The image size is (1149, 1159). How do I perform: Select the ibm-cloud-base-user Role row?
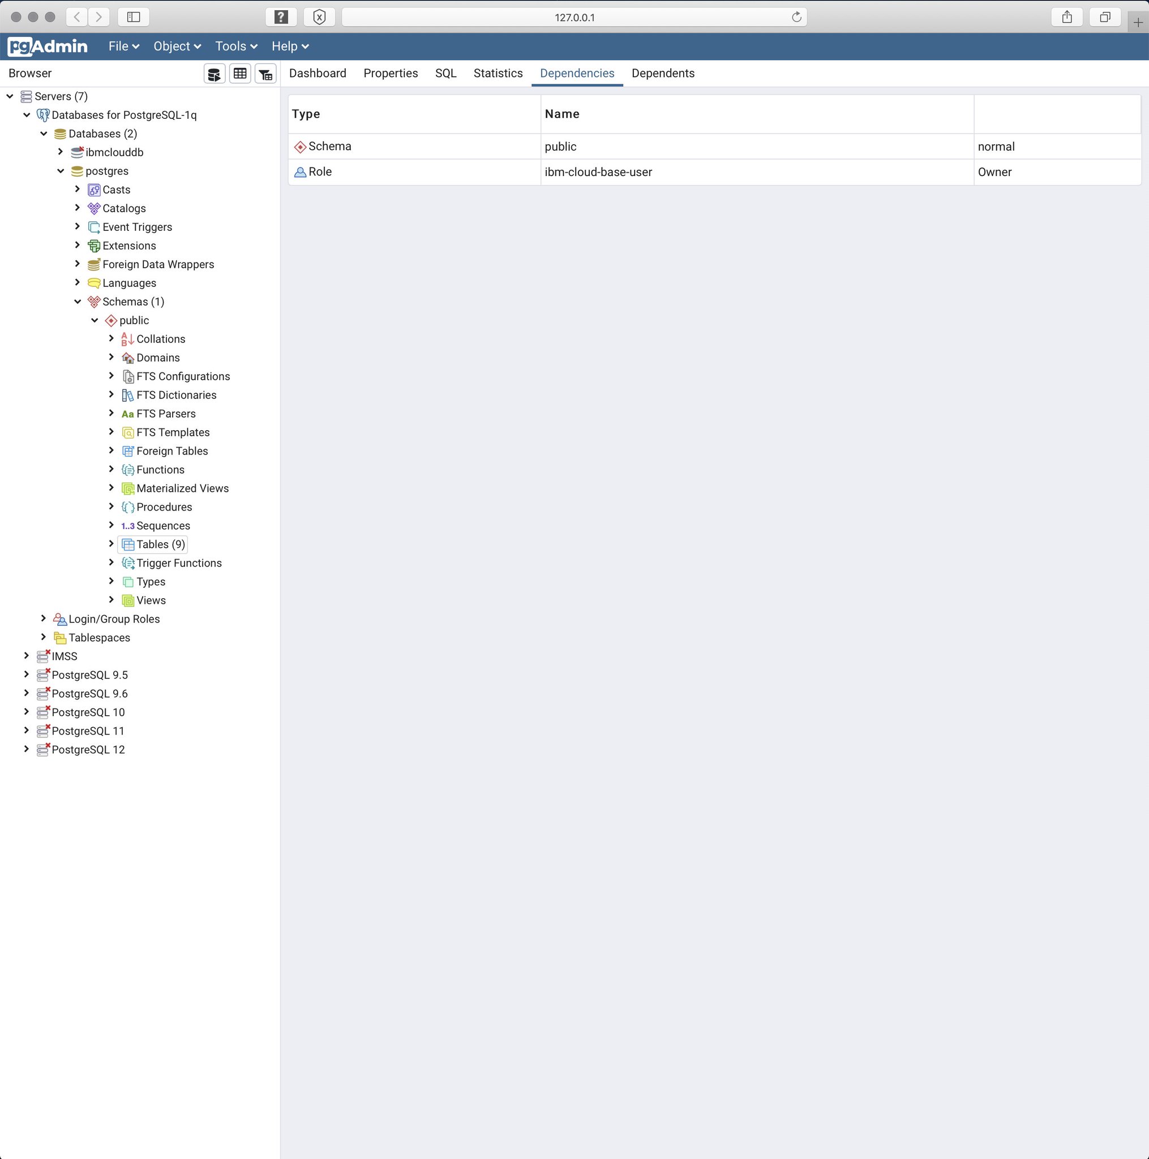pos(598,172)
